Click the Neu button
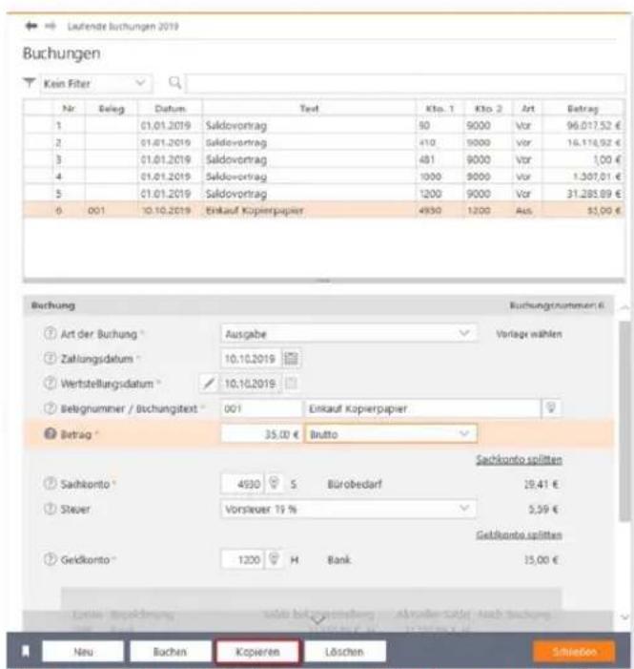 point(83,652)
